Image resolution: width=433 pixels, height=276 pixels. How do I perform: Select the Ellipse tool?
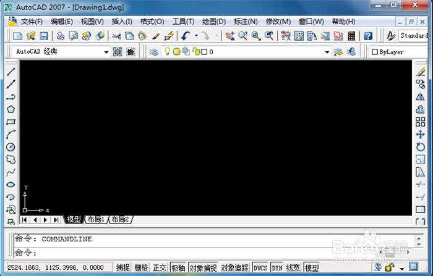[x=11, y=185]
